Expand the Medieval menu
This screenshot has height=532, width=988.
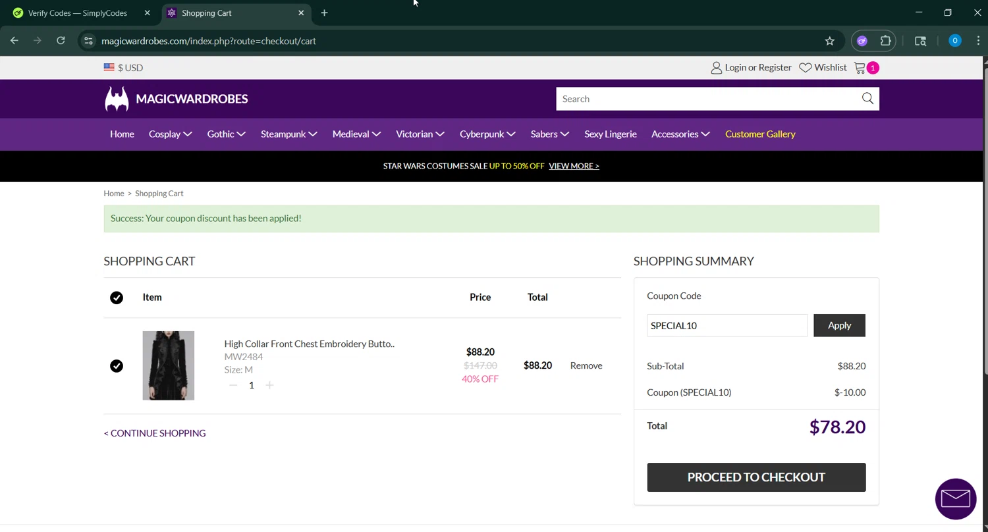(x=356, y=134)
